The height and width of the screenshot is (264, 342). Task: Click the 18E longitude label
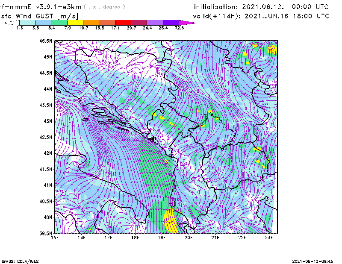pyautogui.click(x=135, y=238)
